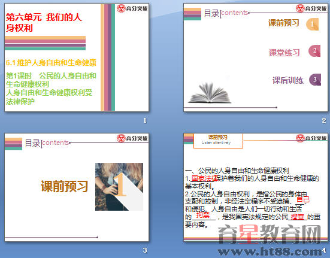Click the orange number 1 badge on slide 2
The image size is (330, 258).
(312, 24)
